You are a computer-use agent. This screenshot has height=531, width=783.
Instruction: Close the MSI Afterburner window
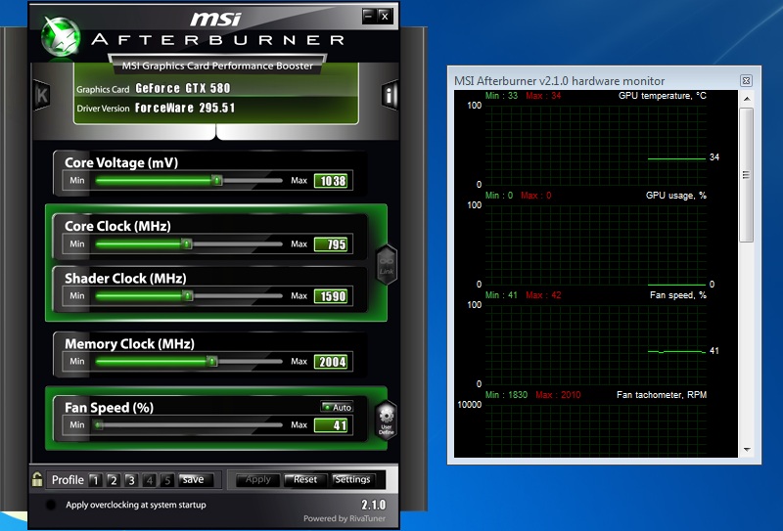[x=385, y=16]
